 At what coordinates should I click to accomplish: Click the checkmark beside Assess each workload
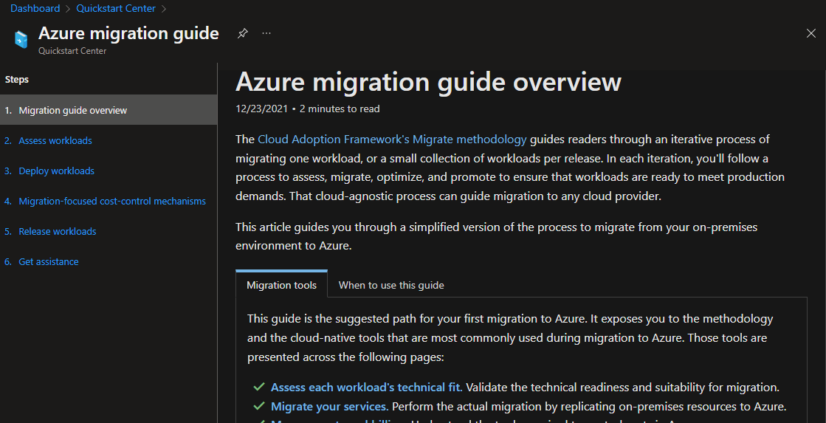(259, 387)
